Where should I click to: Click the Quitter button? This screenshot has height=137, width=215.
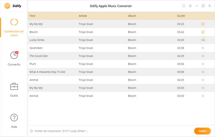[202, 131]
